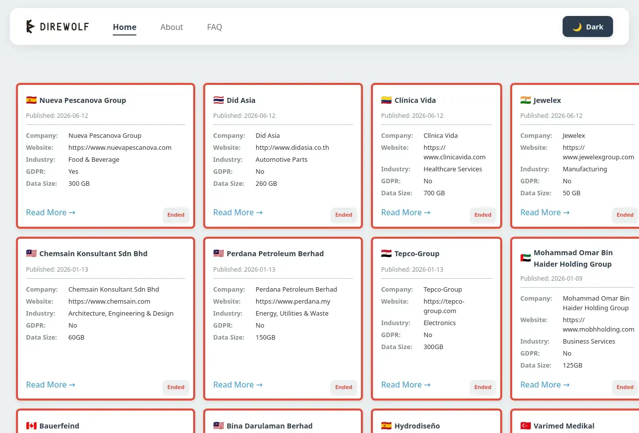The width and height of the screenshot is (639, 433).
Task: Read More about Chemsain Konsultant Sdn Bhd
Action: [x=50, y=385]
